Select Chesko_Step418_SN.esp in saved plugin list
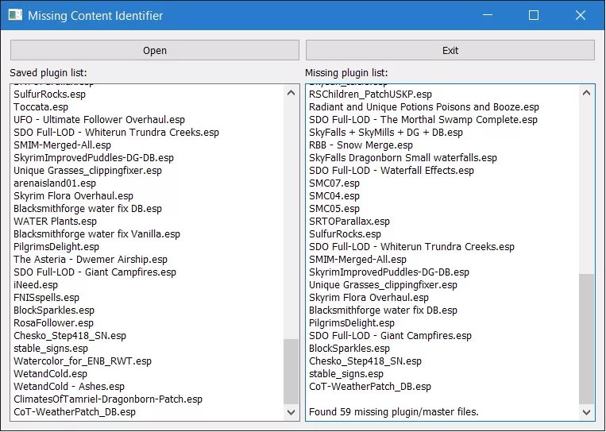The width and height of the screenshot is (606, 432). tap(70, 336)
